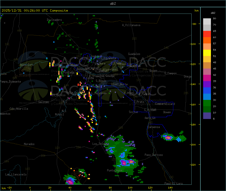Click the 'S_Pintada' map label
This screenshot has height=191, width=226.
67,73
